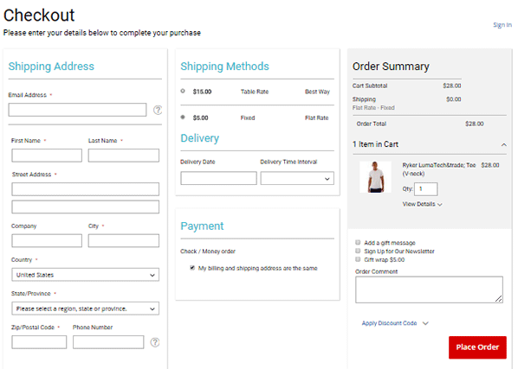Click the Sign In link
The image size is (518, 369).
tap(502, 25)
